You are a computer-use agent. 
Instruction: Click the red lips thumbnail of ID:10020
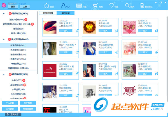[x=50, y=27]
